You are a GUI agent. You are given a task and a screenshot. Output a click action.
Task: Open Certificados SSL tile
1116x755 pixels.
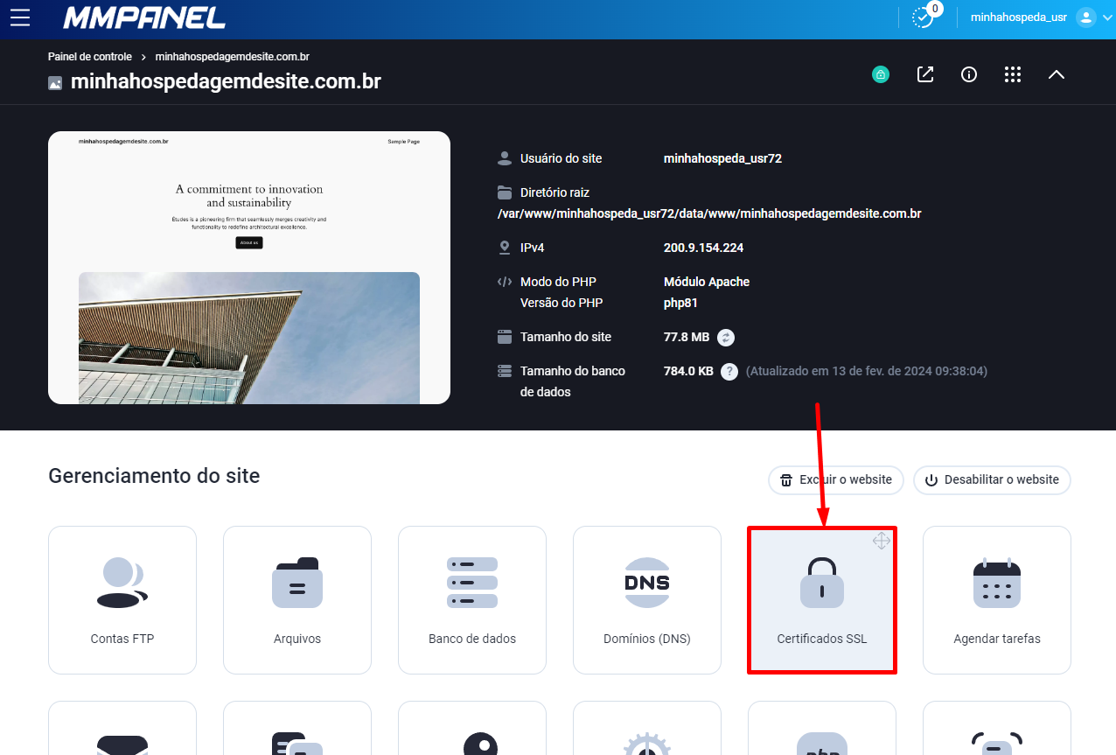(822, 600)
